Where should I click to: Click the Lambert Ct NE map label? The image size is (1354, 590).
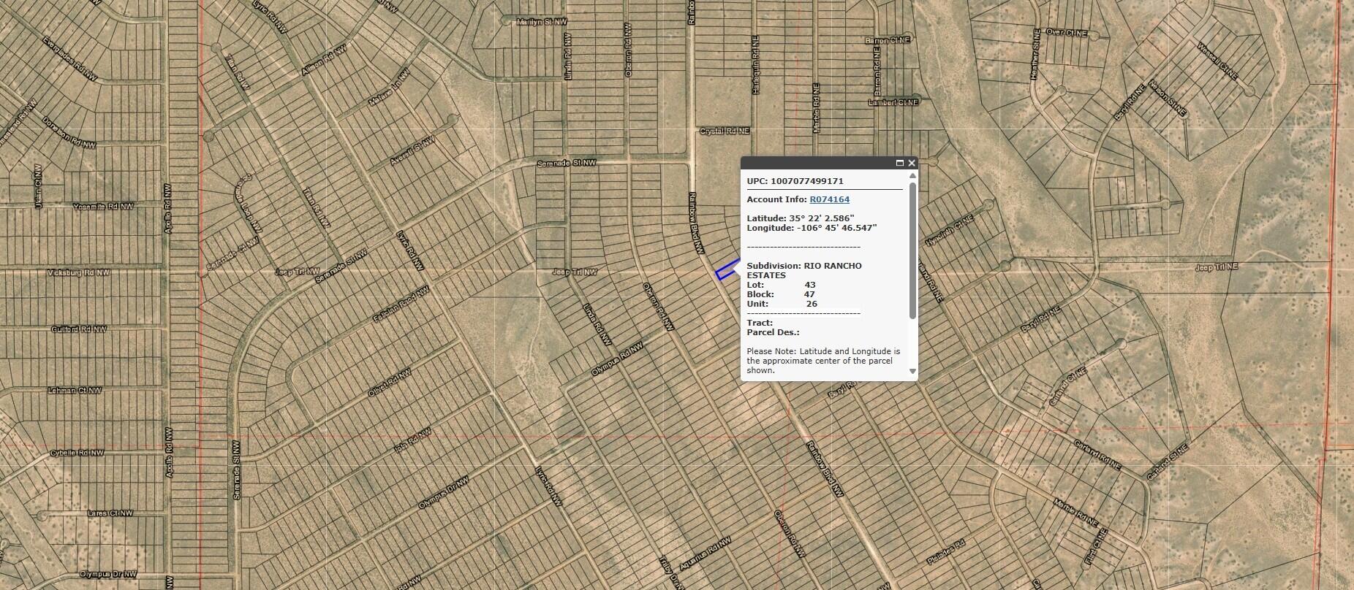pos(893,103)
